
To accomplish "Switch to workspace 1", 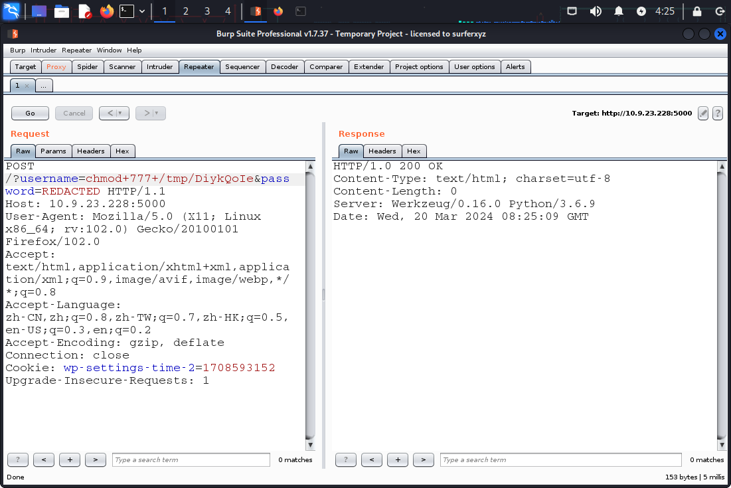I will tap(164, 11).
